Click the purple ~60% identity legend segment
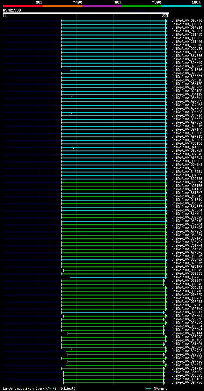This screenshot has height=391, width=204. point(102,6)
